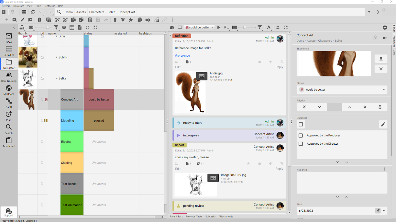Open the To Do List panel
The width and height of the screenshot is (396, 222).
[x=9, y=51]
